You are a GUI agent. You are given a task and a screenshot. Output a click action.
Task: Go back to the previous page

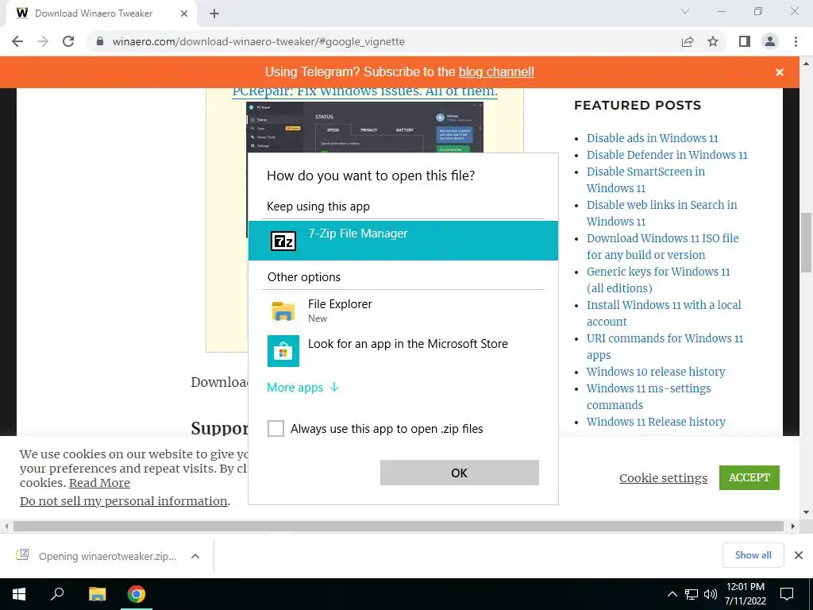[17, 41]
